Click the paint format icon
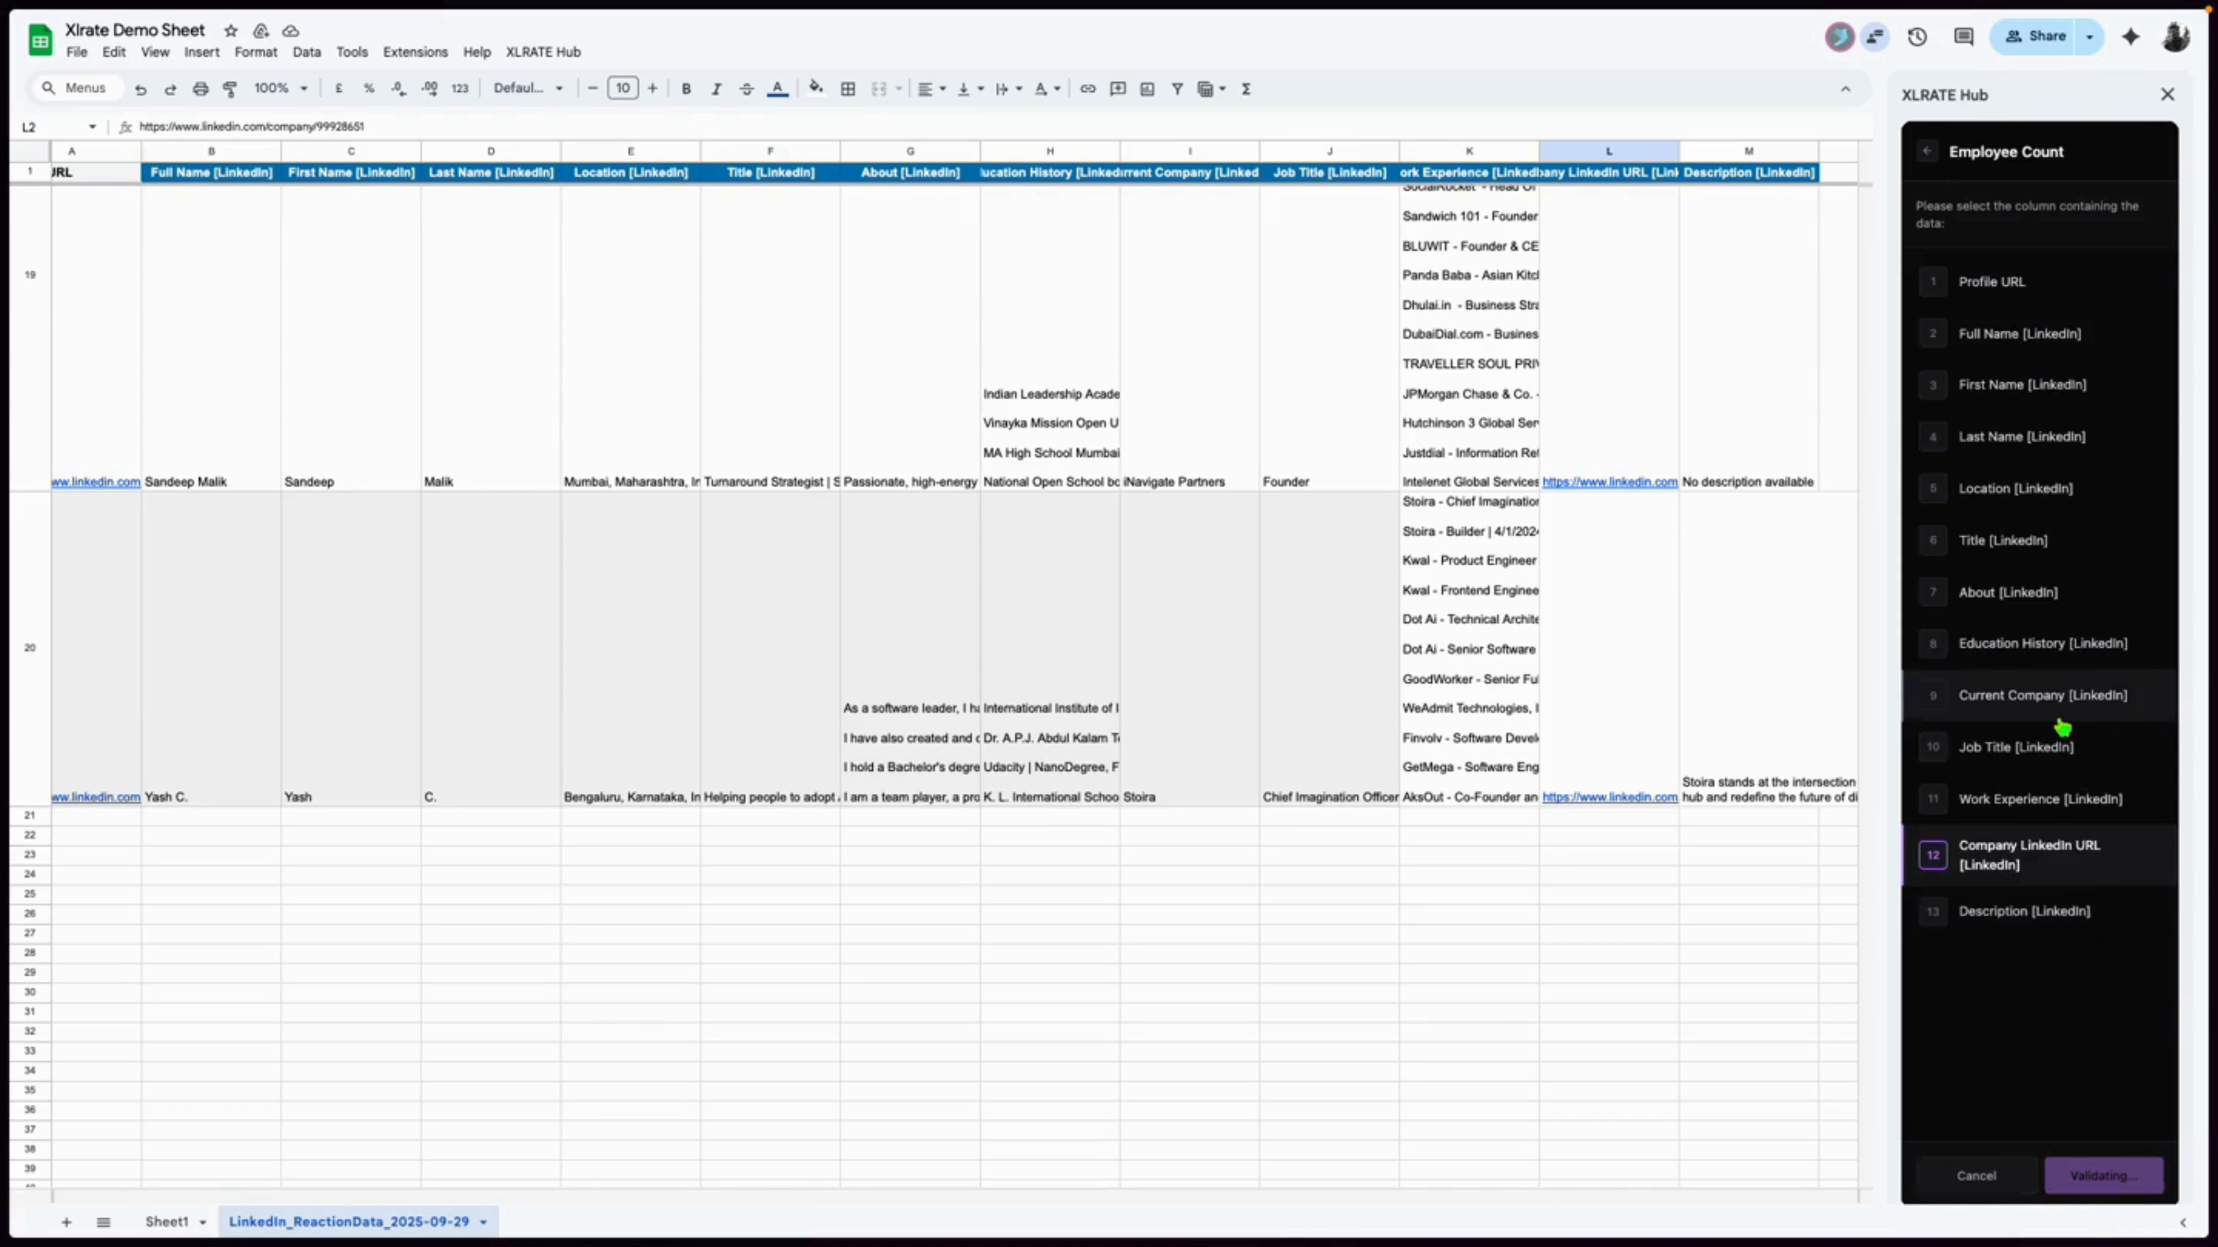The width and height of the screenshot is (2218, 1247). 230,89
